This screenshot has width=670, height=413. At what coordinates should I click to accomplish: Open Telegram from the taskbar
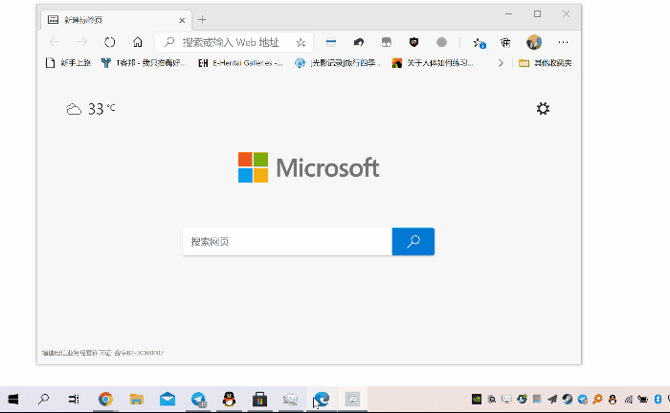click(x=198, y=400)
